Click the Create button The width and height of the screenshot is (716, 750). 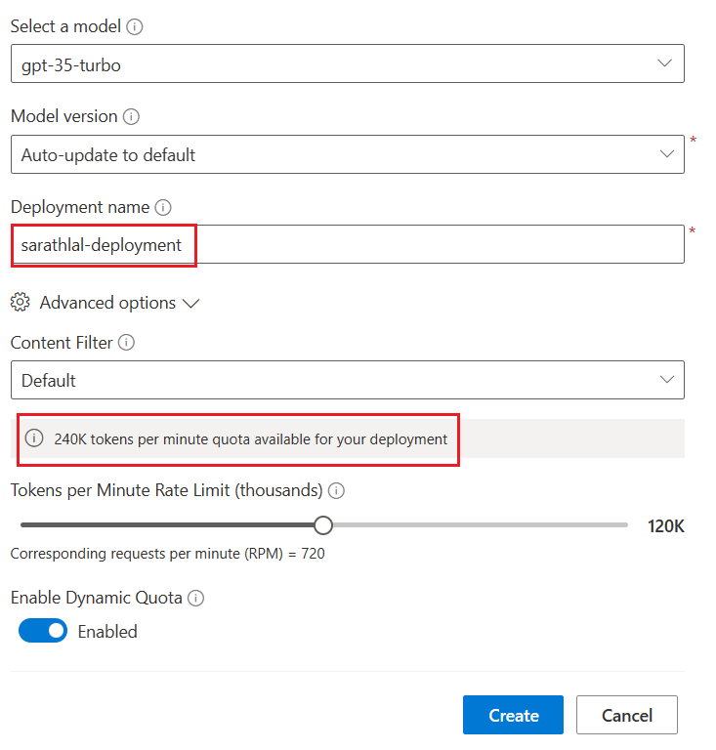tap(513, 715)
